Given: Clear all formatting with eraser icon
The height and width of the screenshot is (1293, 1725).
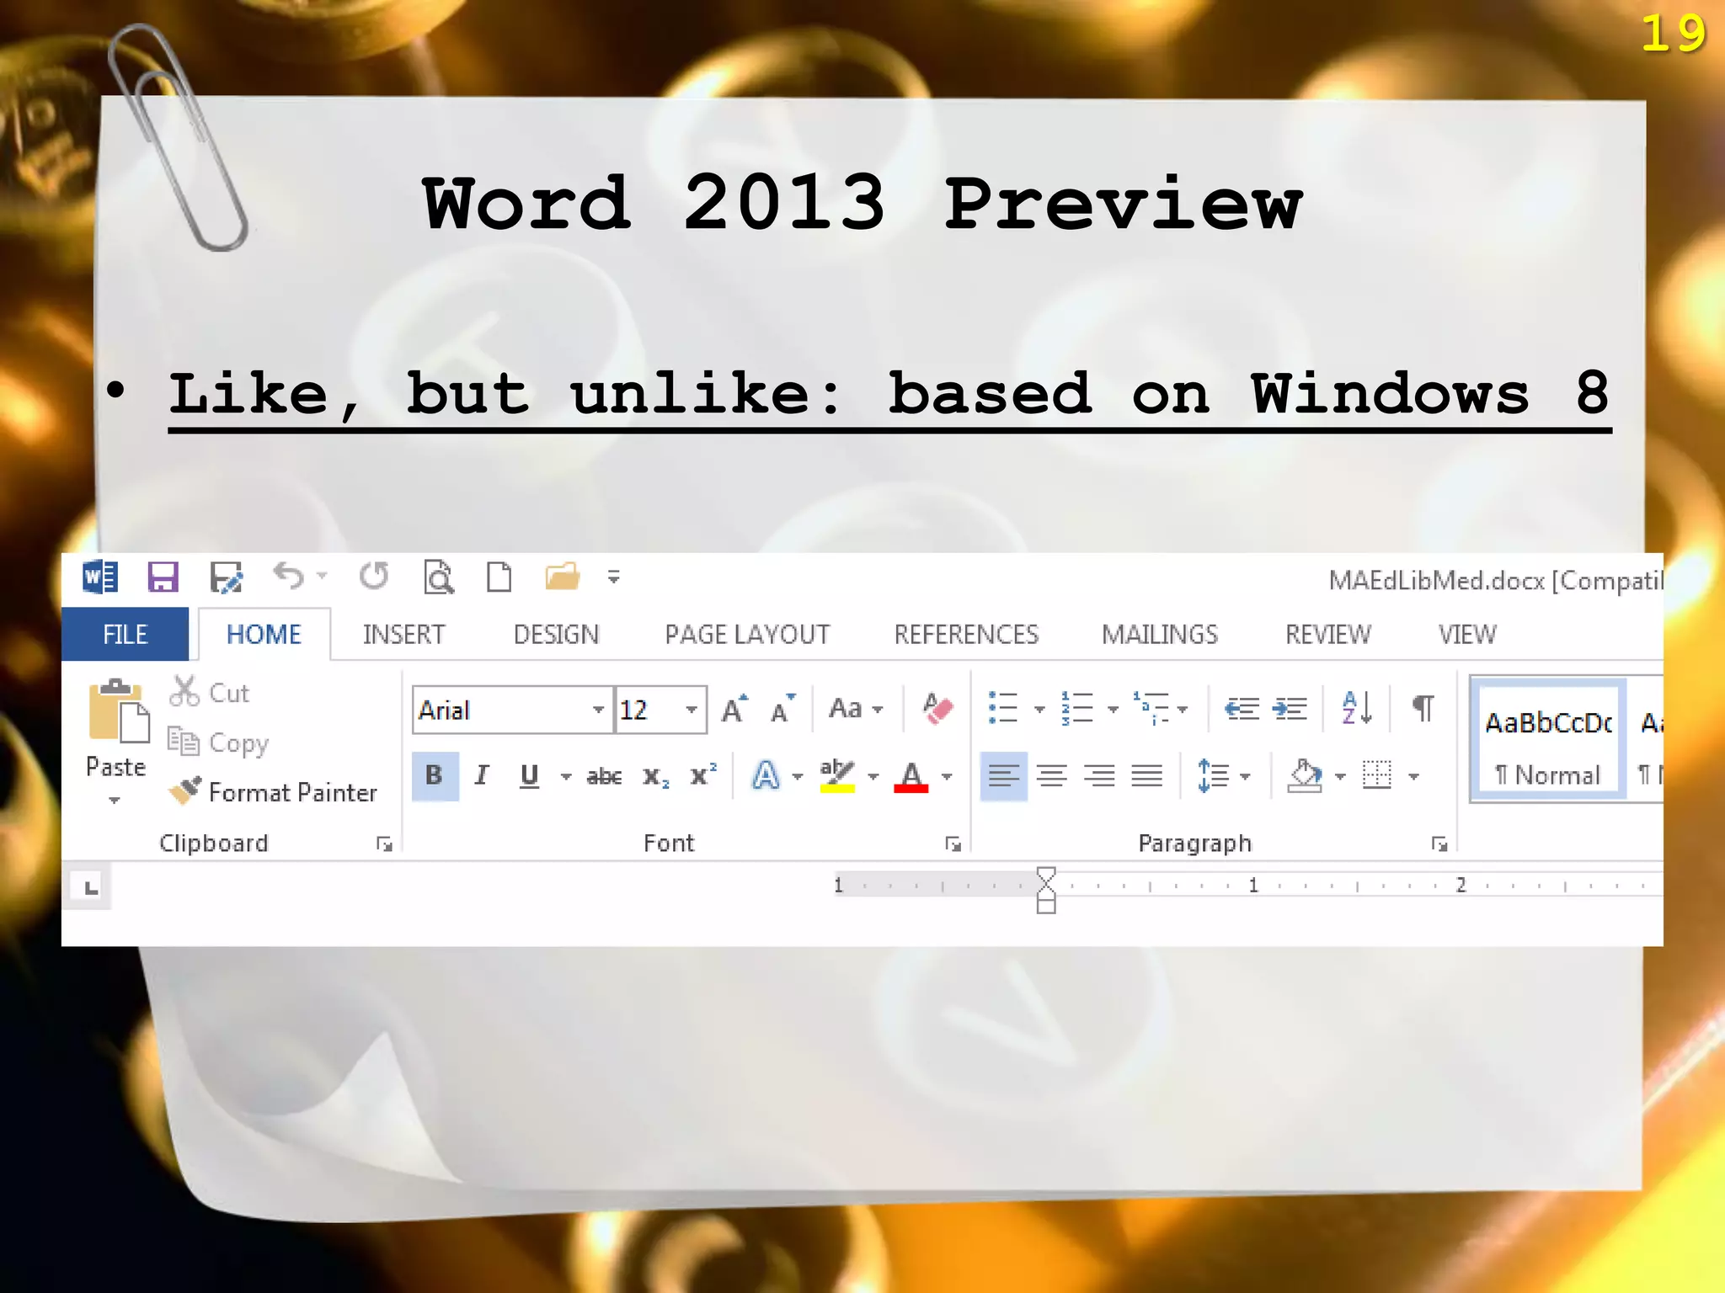Looking at the screenshot, I should point(937,709).
